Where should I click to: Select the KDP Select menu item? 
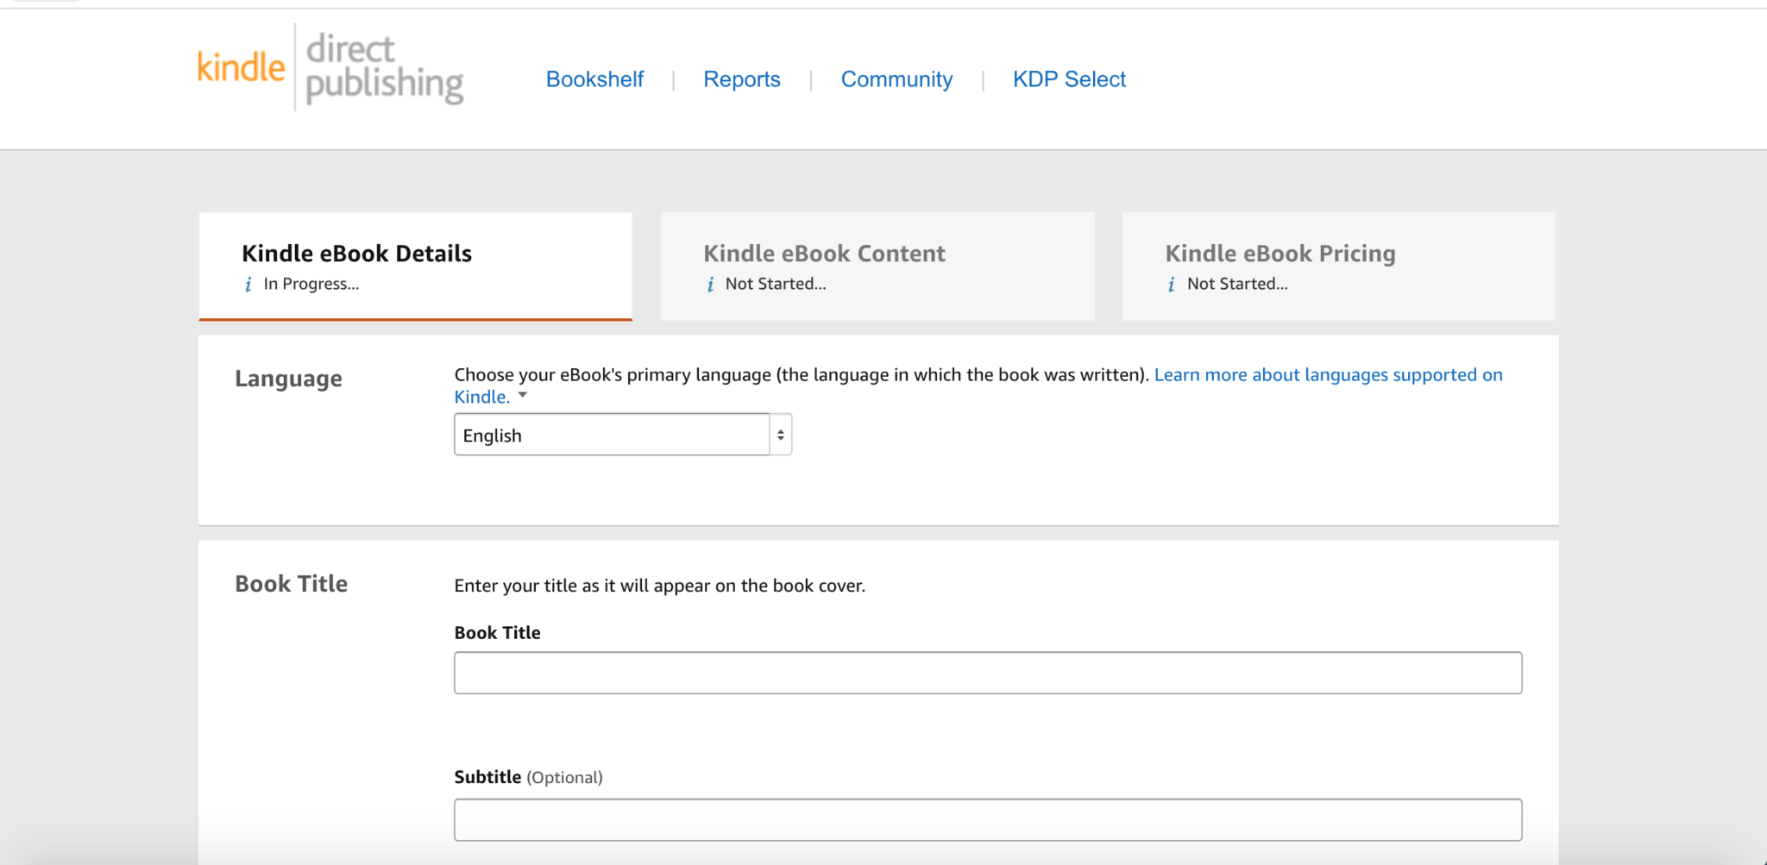tap(1069, 79)
